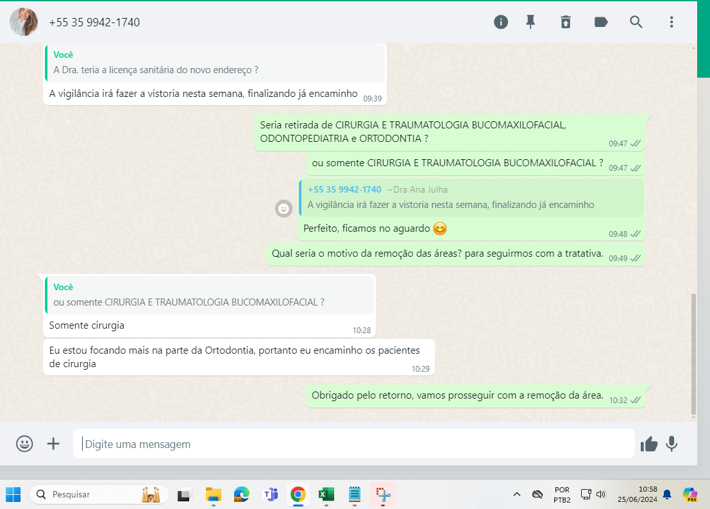Open Microsoft Teams from taskbar
Viewport: 710px width, 509px height.
(x=270, y=494)
